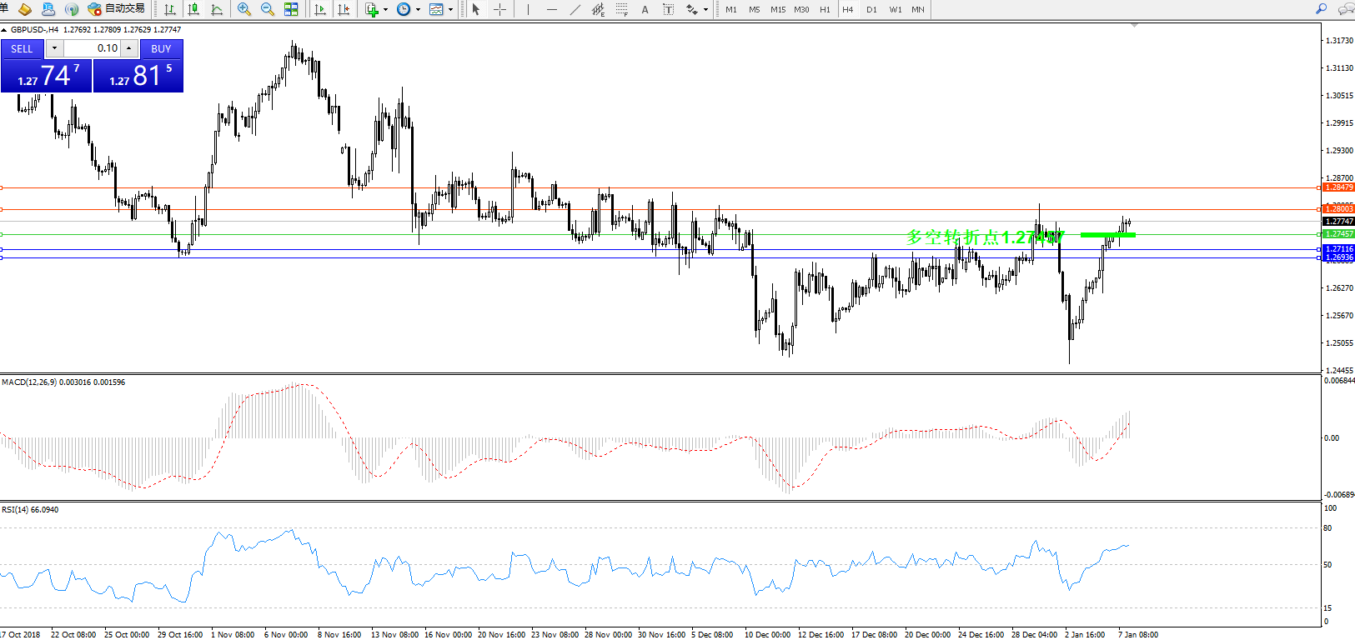Screen dimensions: 1355x640
Task: Toggle auto trading (自动交易) on
Action: point(117,9)
